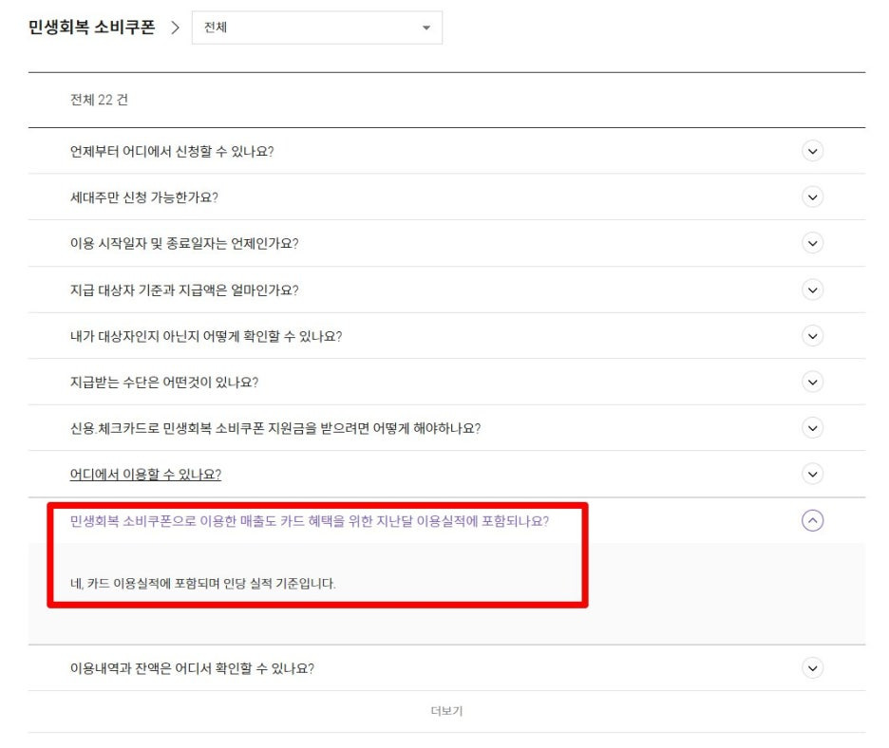Screen dimensions: 889x748
Task: Open question 언제부터 어디에서 신청할 수 있나요?
Action: [x=172, y=151]
